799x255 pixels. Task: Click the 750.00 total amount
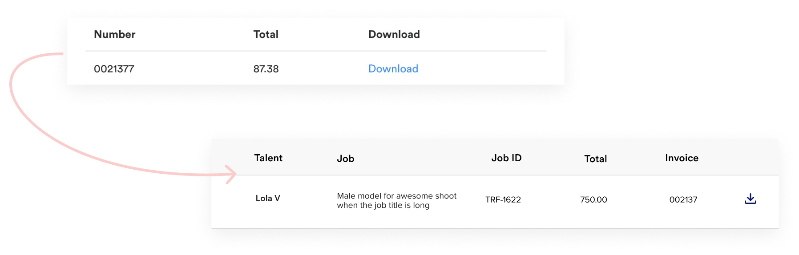click(x=593, y=200)
